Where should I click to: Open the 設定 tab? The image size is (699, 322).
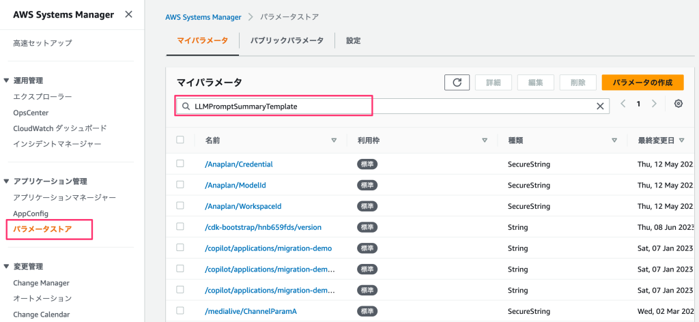click(x=354, y=40)
